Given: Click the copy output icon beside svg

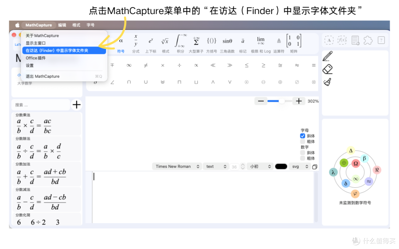Looking at the screenshot, I should coord(315,167).
